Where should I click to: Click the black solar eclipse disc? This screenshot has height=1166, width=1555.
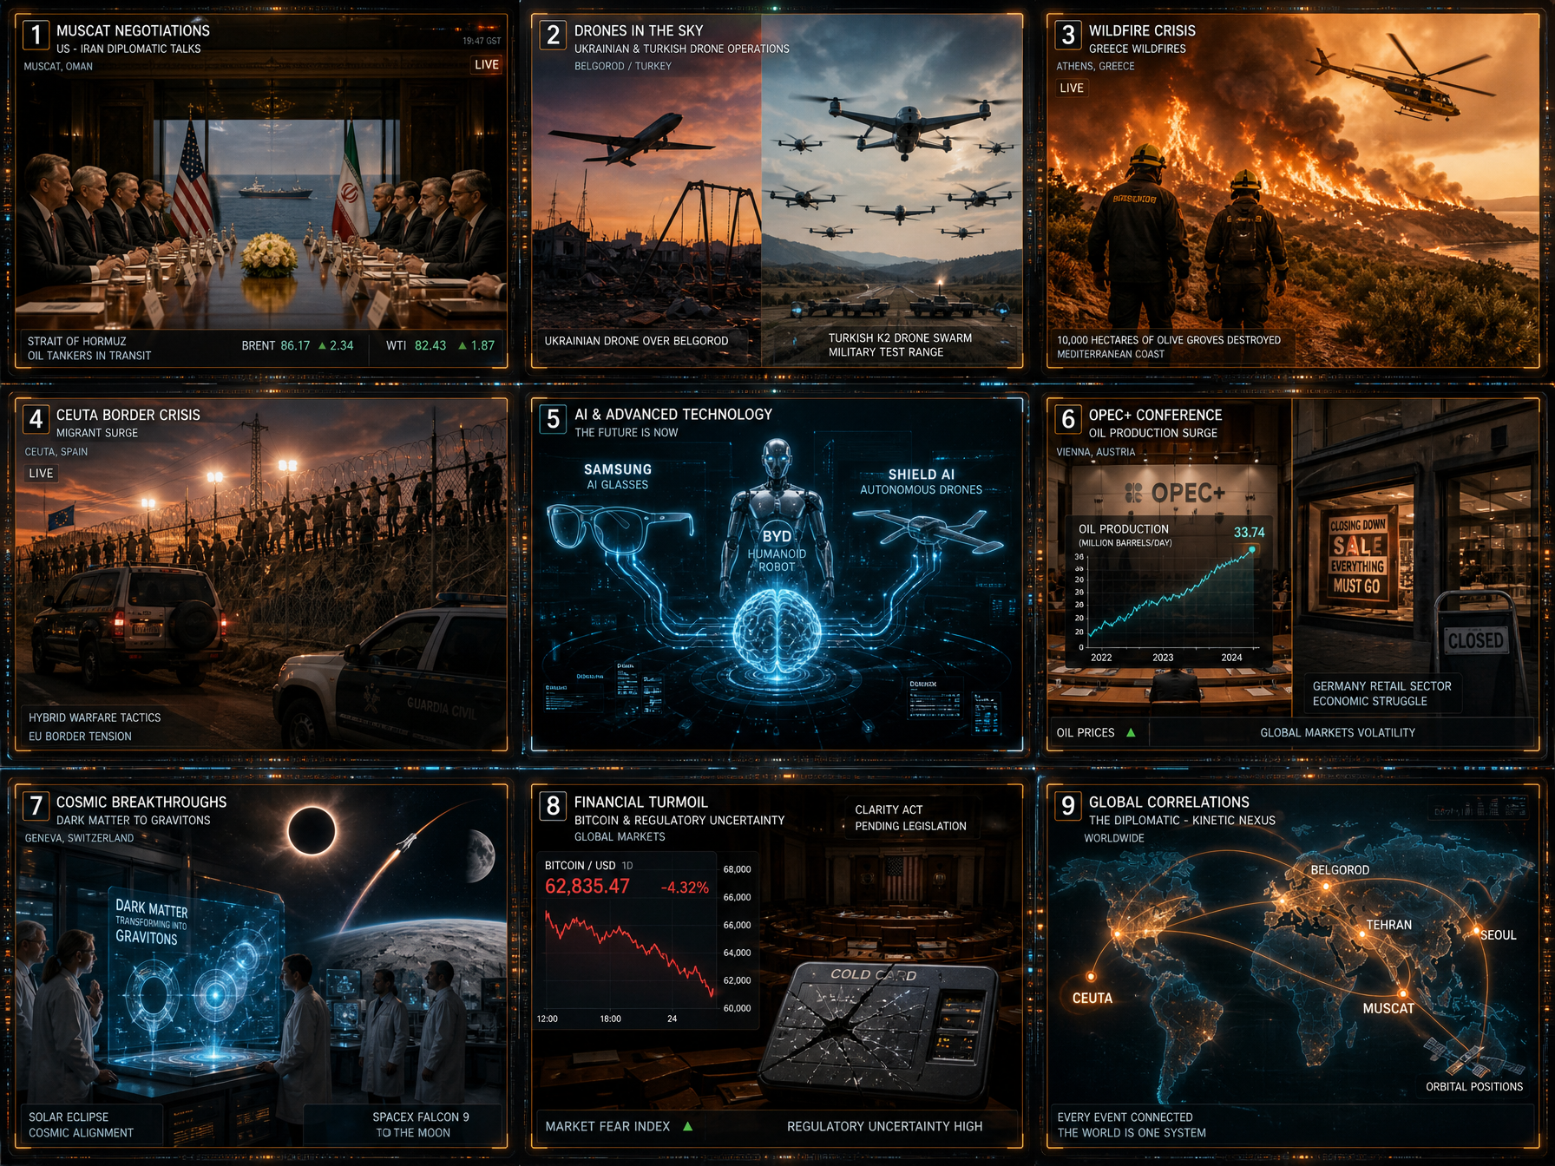coord(312,830)
